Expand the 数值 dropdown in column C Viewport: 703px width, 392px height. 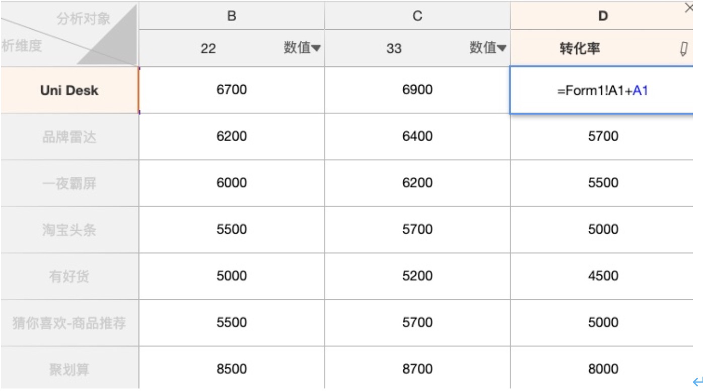(x=488, y=48)
